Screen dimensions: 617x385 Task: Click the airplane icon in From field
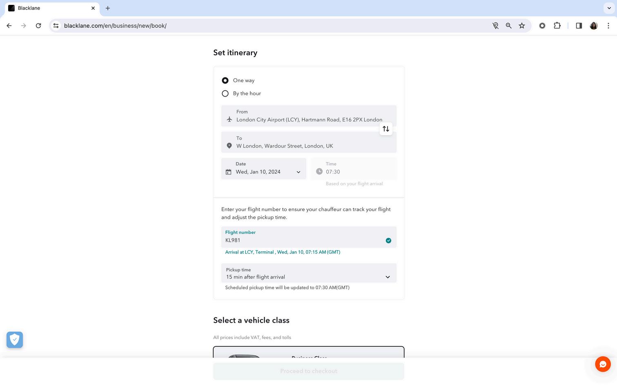click(x=229, y=119)
